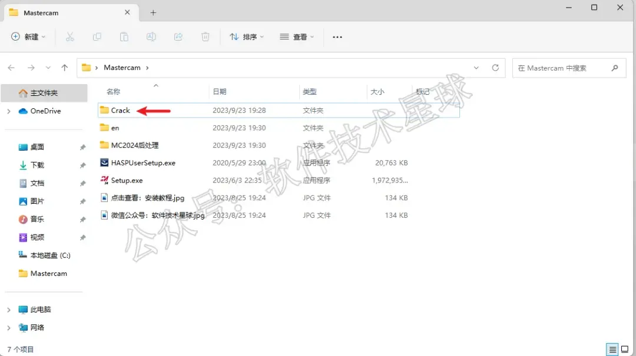Open the 查看 view dropdown
The image size is (636, 356).
click(297, 37)
